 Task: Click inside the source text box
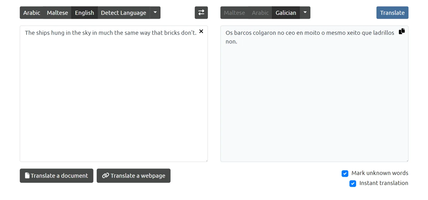click(x=114, y=99)
